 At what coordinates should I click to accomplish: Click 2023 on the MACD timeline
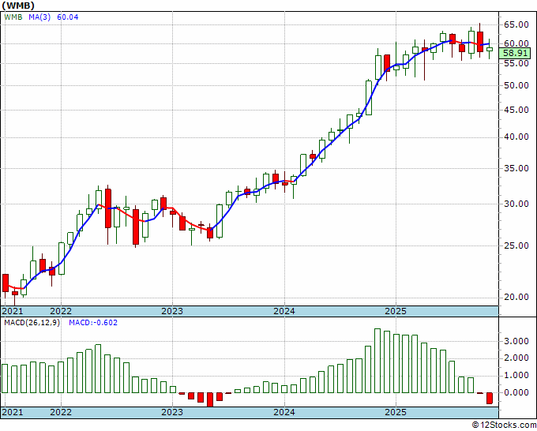click(x=172, y=412)
